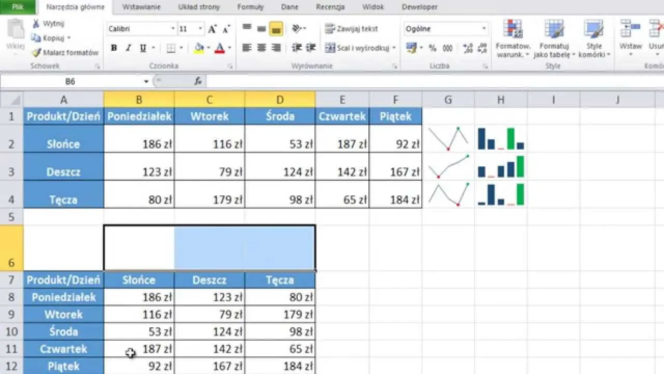The height and width of the screenshot is (374, 664).
Task: Open the Schowek clipboard dialog launcher
Action: (x=97, y=66)
